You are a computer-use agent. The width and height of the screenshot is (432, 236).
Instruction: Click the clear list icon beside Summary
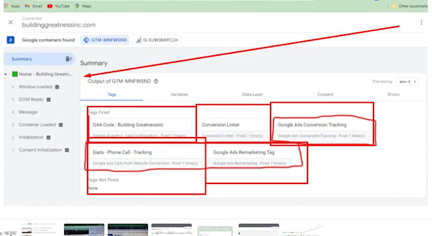(x=69, y=59)
